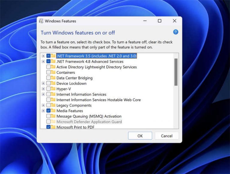This screenshot has height=174, width=230.
Task: Click the .NET Framework 3.5 folder icon
Action: (53, 56)
